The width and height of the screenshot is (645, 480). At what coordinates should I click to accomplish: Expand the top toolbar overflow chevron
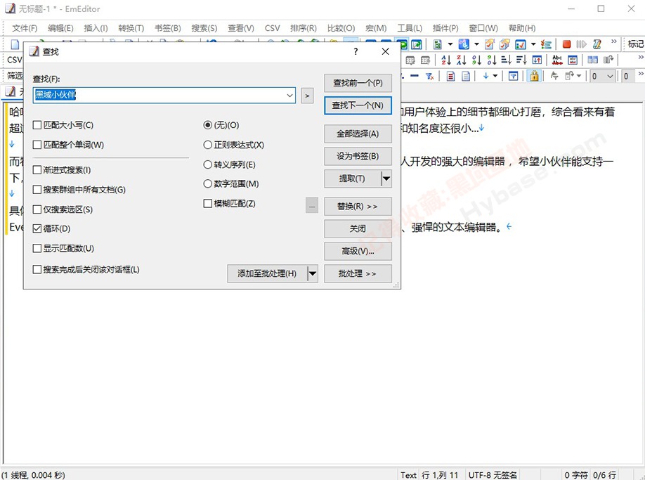point(614,41)
